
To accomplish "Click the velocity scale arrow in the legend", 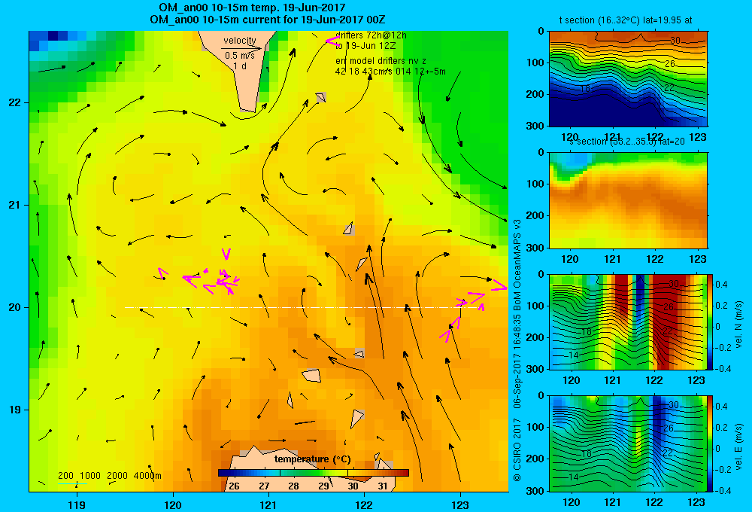I will (x=241, y=48).
